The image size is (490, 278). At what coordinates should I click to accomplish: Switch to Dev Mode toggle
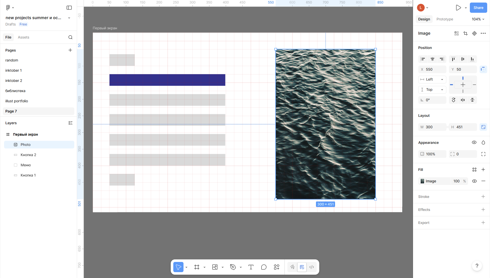pos(312,267)
